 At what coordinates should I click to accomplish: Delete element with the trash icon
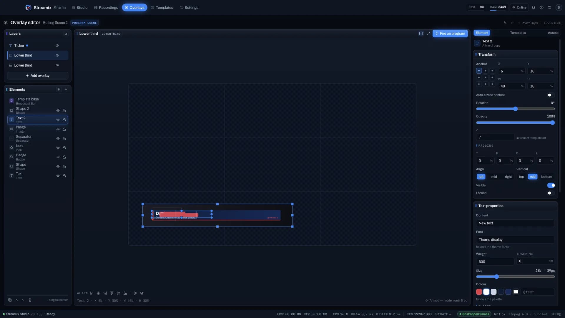(x=30, y=300)
